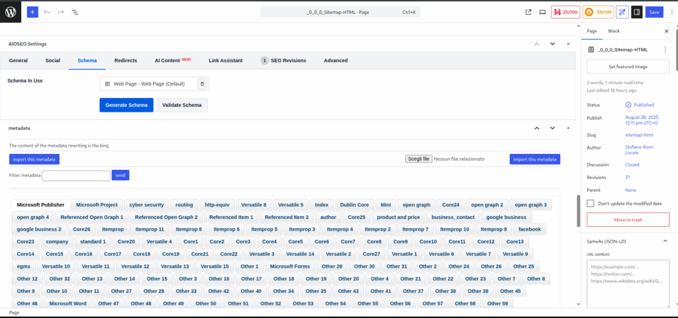Click the Validate Schema button
The image size is (678, 318).
(x=182, y=105)
